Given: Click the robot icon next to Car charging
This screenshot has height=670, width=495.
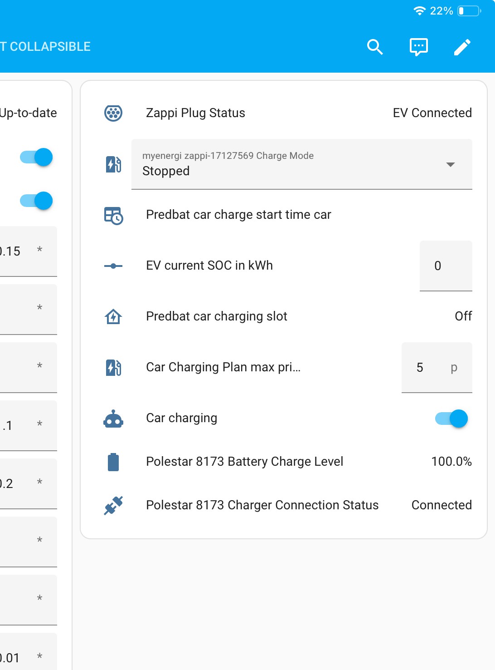Looking at the screenshot, I should click(x=113, y=419).
